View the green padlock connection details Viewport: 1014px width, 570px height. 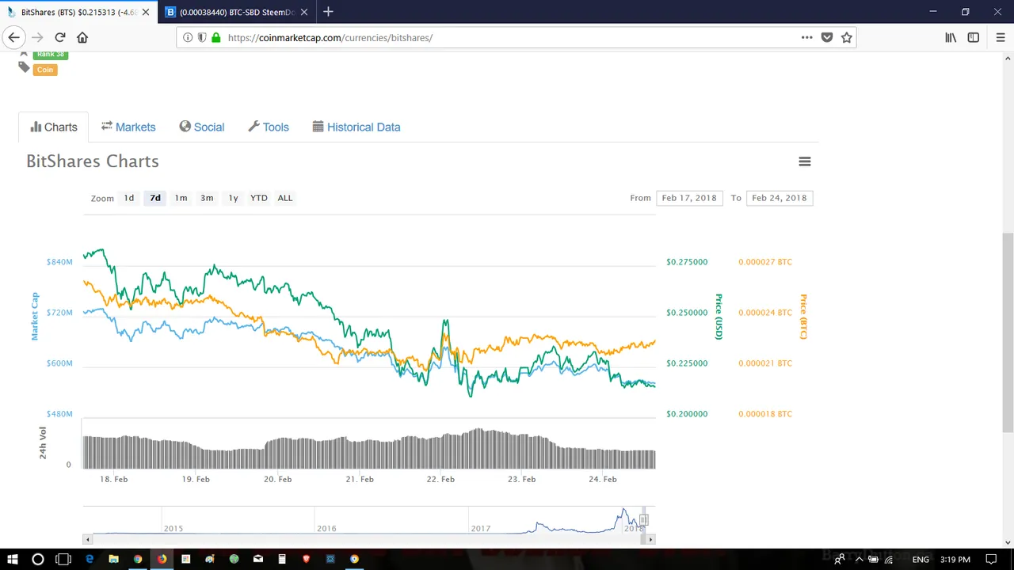click(x=215, y=37)
